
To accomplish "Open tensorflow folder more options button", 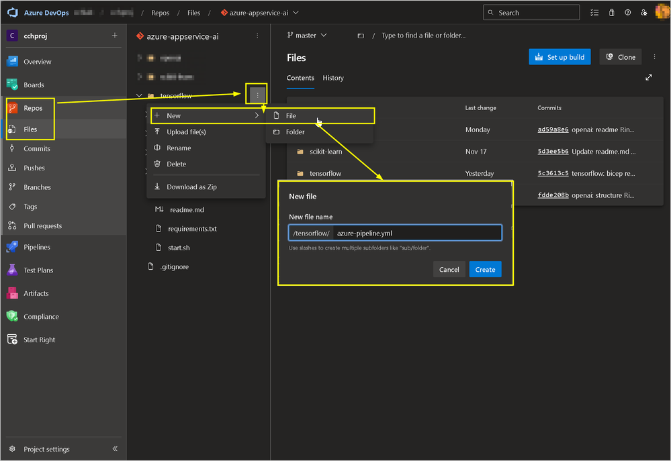I will point(257,95).
